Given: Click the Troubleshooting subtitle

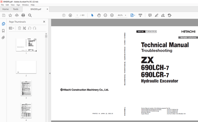Looking at the screenshot, I should coord(157,50).
